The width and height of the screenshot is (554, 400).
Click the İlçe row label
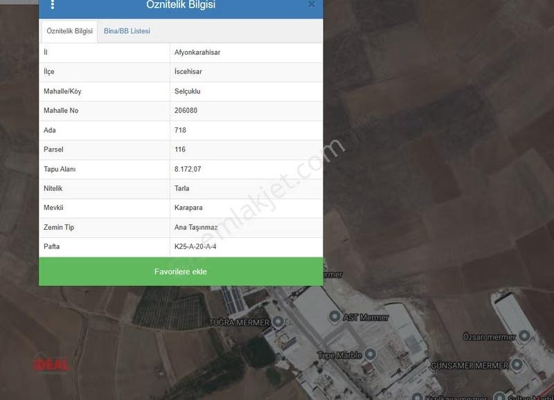pyautogui.click(x=48, y=72)
